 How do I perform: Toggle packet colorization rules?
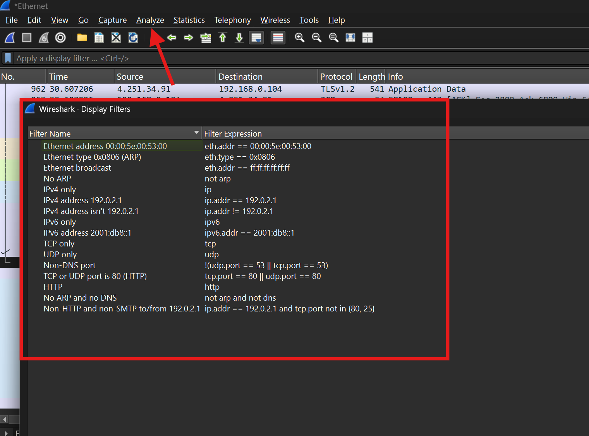[x=278, y=38]
